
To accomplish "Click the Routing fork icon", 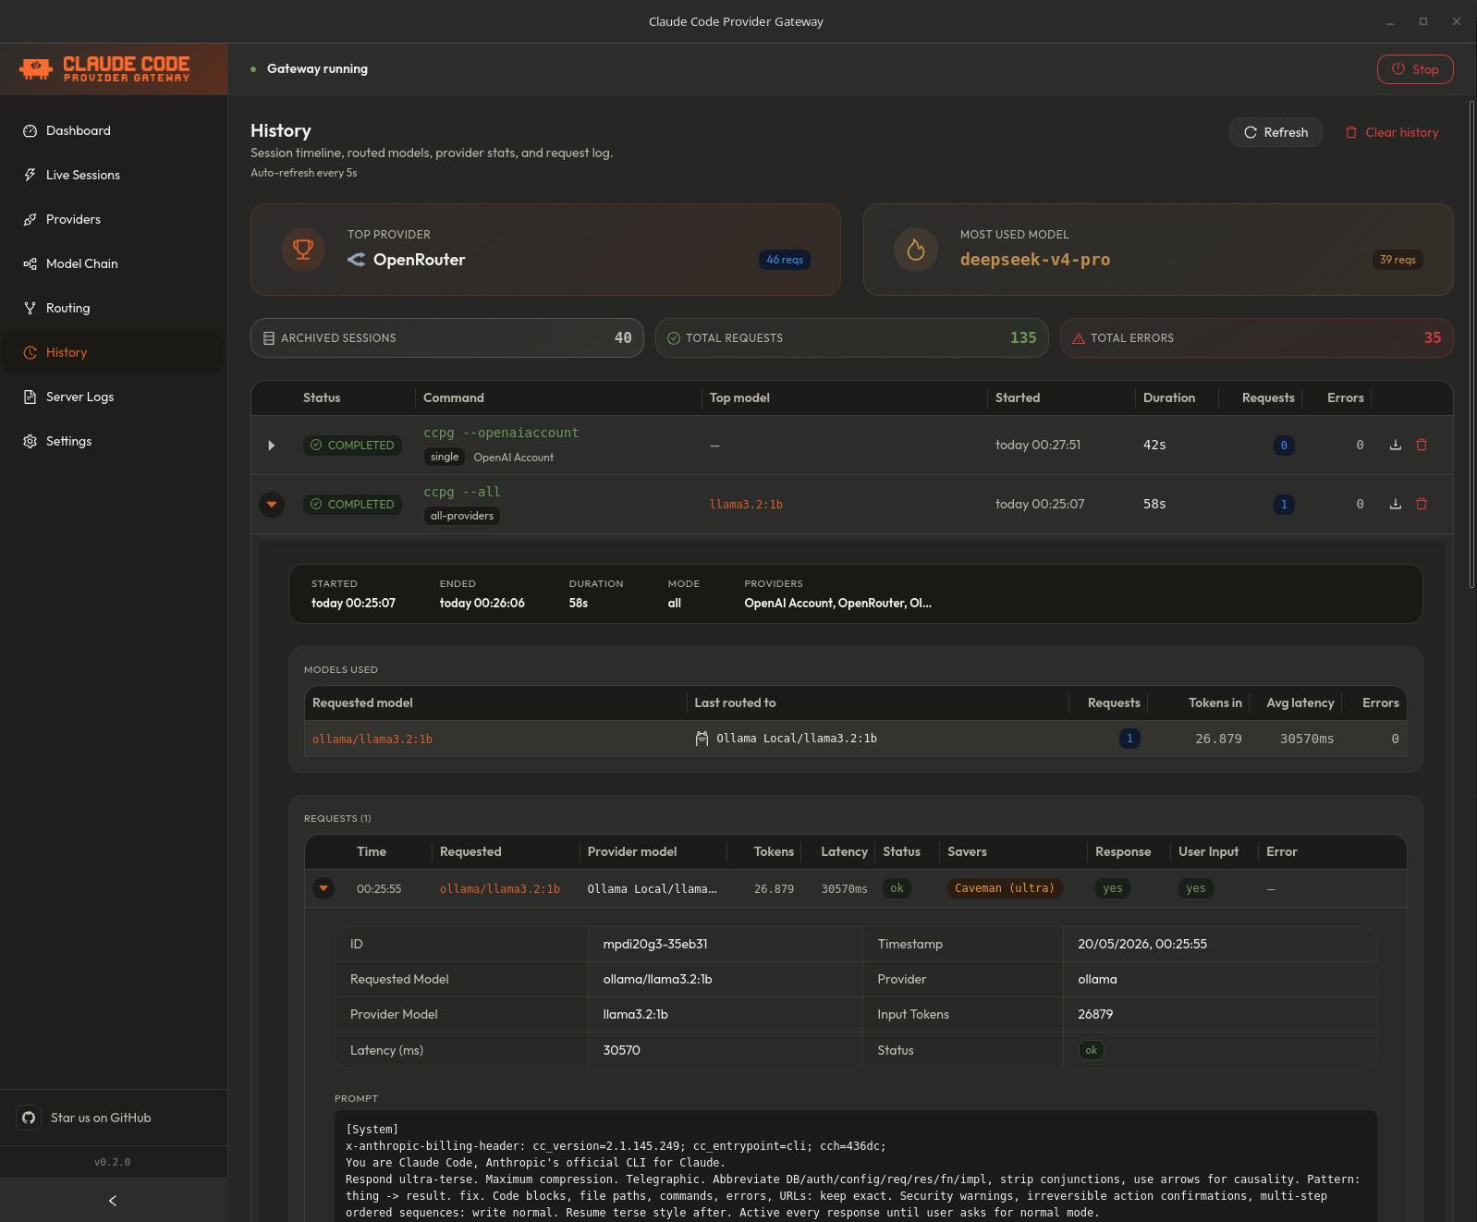I will 31,308.
